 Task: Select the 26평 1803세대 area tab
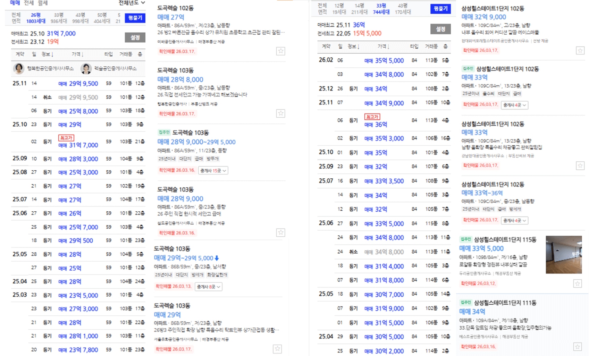(36, 18)
